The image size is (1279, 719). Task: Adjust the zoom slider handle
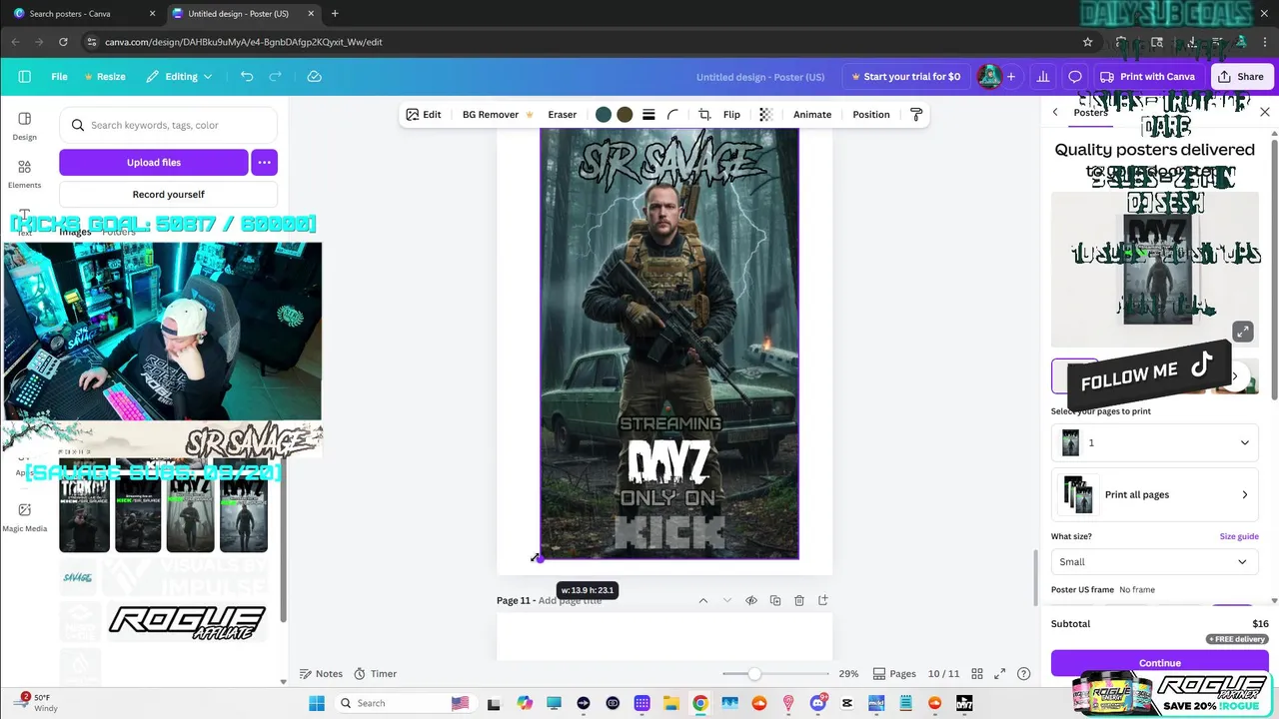tap(754, 674)
